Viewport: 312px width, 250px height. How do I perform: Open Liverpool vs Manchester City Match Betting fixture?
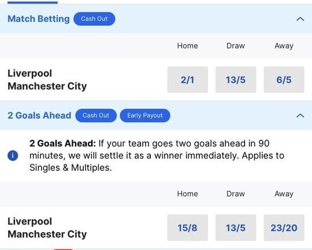(47, 80)
